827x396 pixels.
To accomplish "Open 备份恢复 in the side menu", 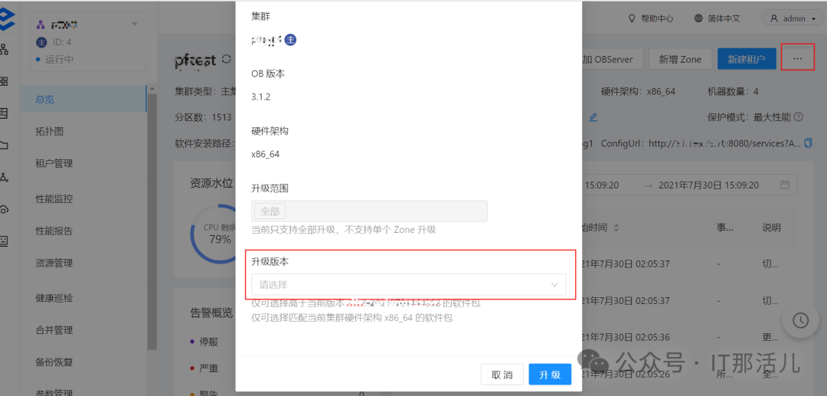I will pos(83,362).
